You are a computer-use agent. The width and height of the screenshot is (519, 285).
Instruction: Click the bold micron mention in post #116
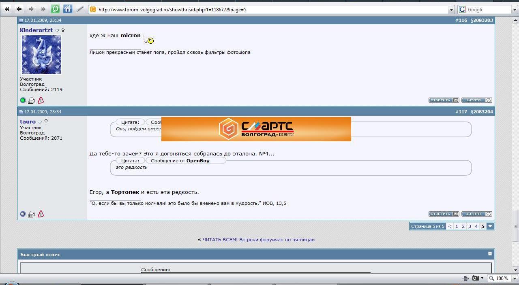pos(131,36)
